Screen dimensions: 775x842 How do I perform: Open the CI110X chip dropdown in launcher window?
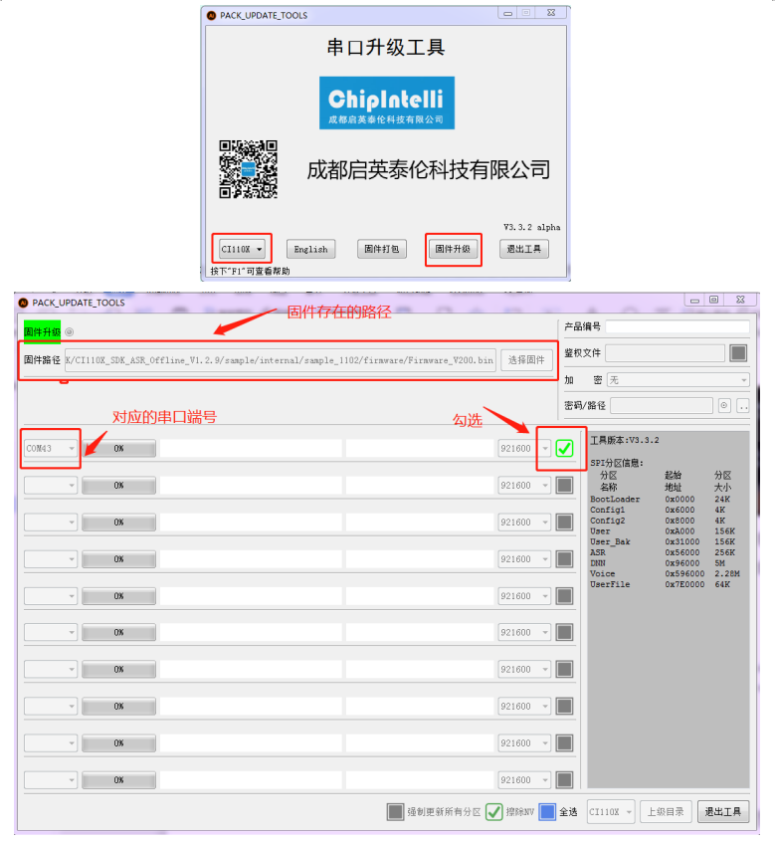(x=242, y=249)
